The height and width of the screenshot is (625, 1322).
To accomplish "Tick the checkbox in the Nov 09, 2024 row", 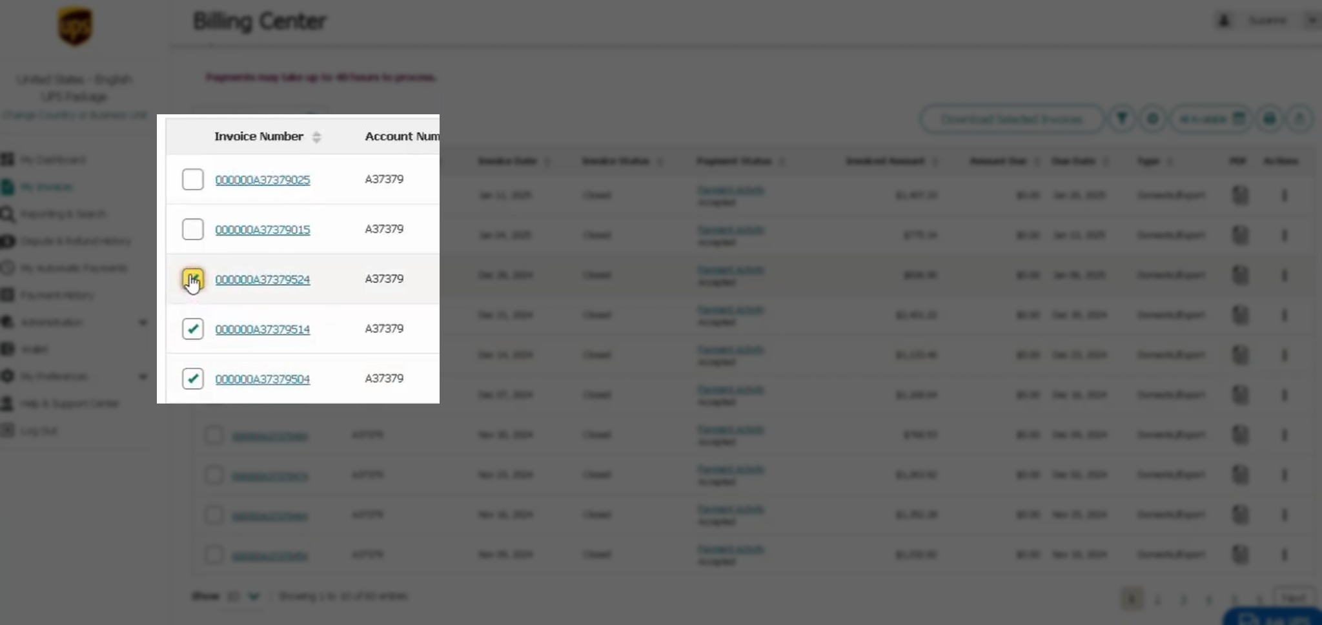I will pyautogui.click(x=214, y=555).
